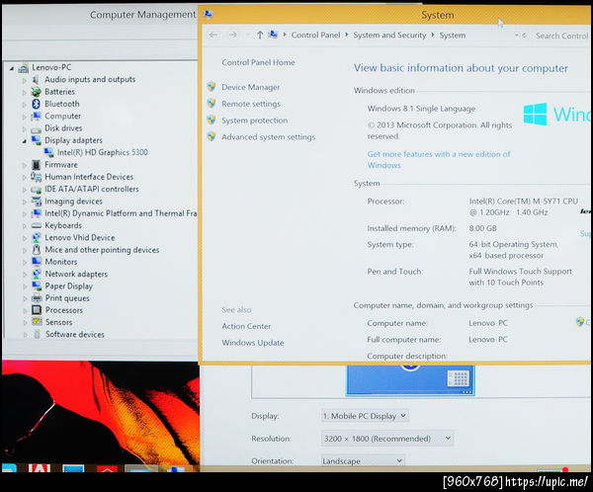Click the Firmware chip icon

(x=36, y=165)
